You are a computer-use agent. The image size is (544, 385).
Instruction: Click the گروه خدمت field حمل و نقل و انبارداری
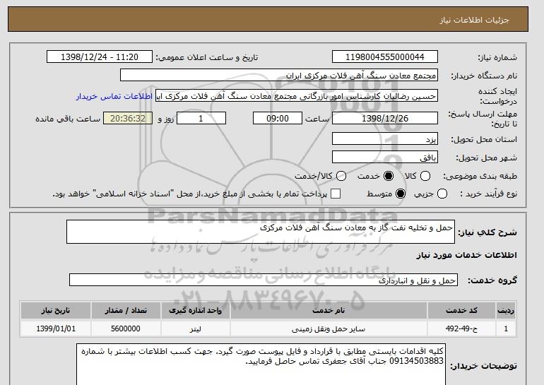(x=264, y=280)
